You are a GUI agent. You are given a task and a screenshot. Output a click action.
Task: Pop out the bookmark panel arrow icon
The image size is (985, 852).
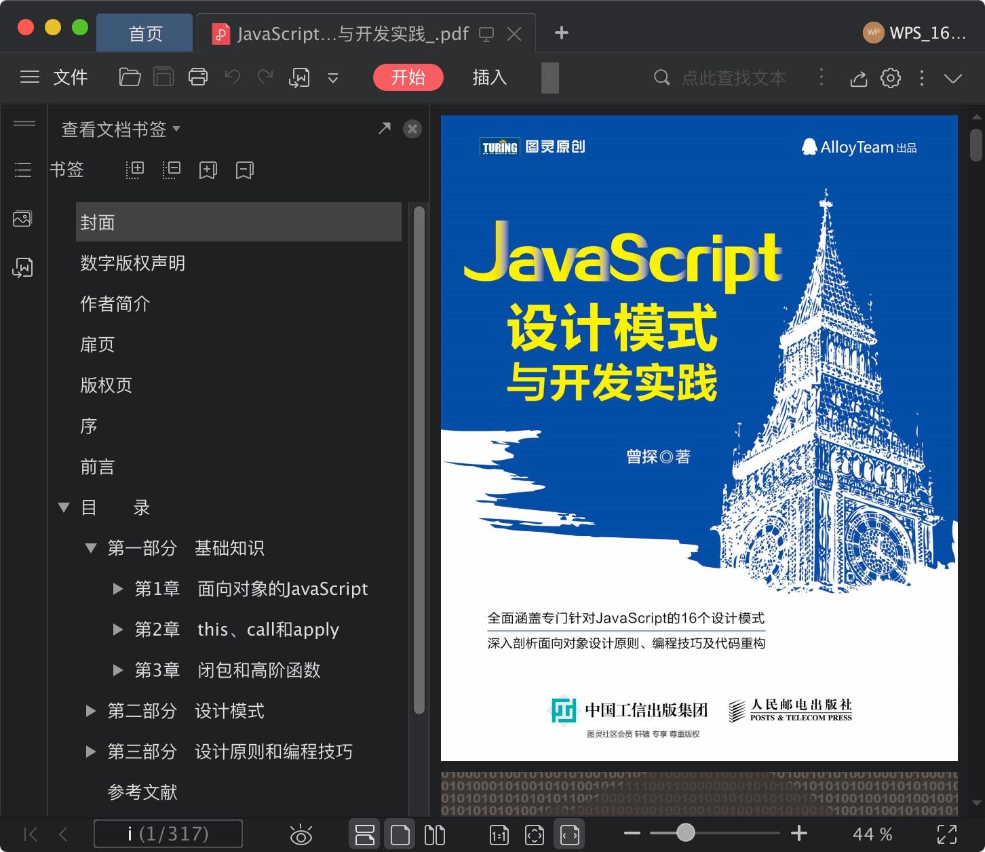click(385, 128)
